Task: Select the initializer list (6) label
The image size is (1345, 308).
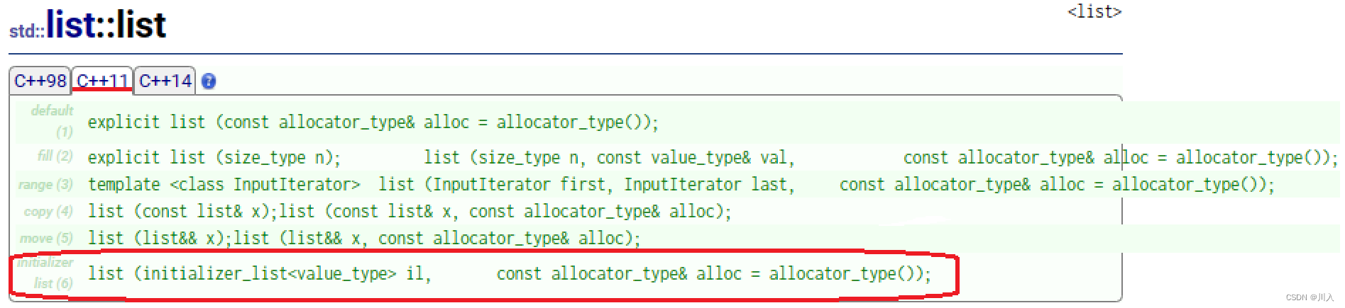Action: click(45, 273)
